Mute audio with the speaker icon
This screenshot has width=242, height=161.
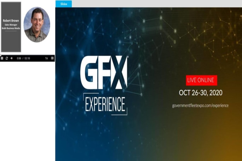[x=11, y=58]
